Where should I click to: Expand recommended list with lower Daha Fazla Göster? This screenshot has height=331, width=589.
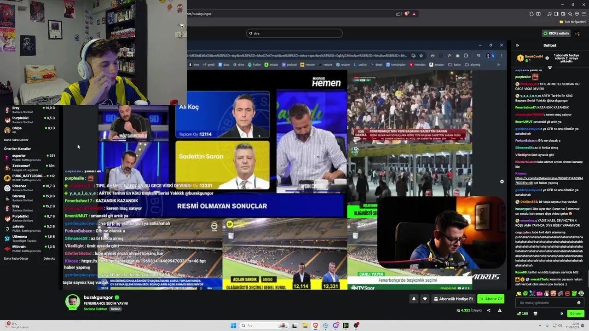(16, 258)
